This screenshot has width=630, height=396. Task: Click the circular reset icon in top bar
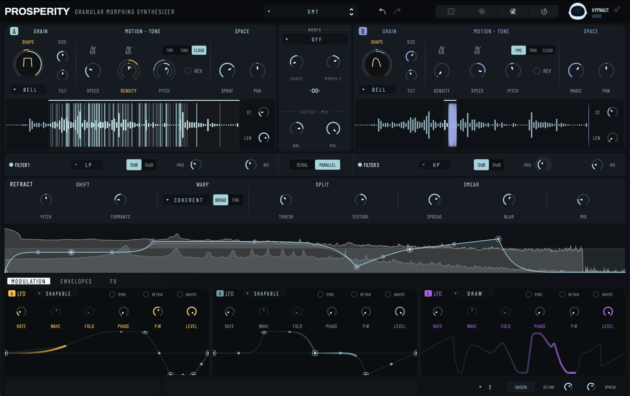coord(544,12)
